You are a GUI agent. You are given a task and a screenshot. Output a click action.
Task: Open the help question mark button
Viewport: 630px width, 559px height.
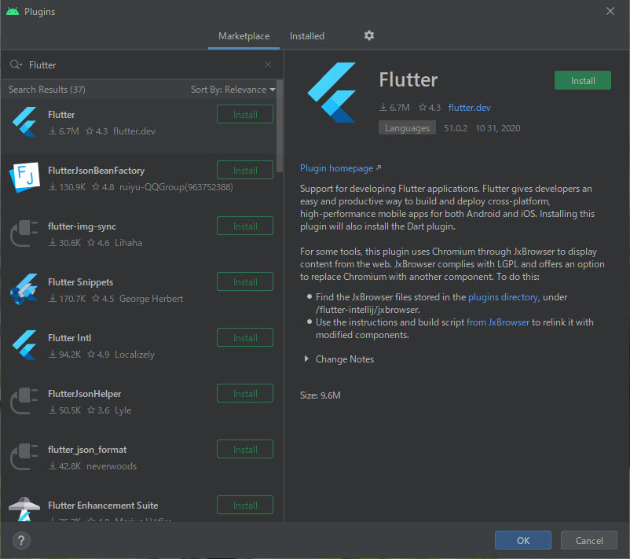[21, 540]
